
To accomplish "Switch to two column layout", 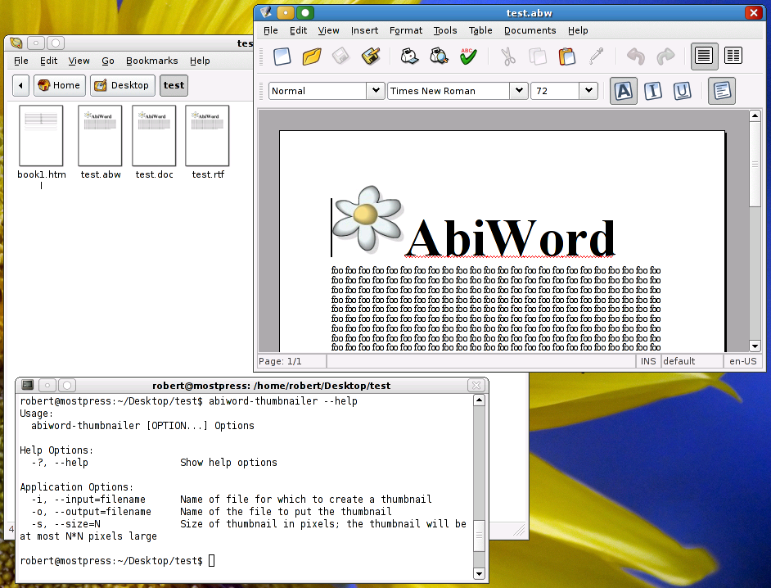I will pos(733,56).
